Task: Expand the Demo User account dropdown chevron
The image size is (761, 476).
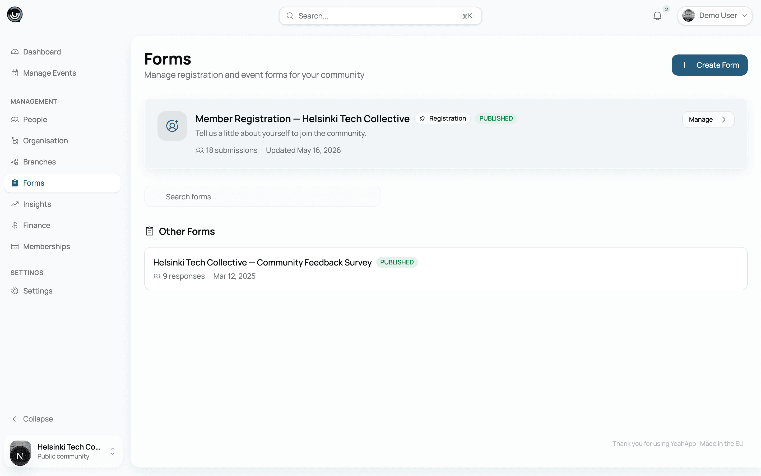Action: click(x=744, y=15)
